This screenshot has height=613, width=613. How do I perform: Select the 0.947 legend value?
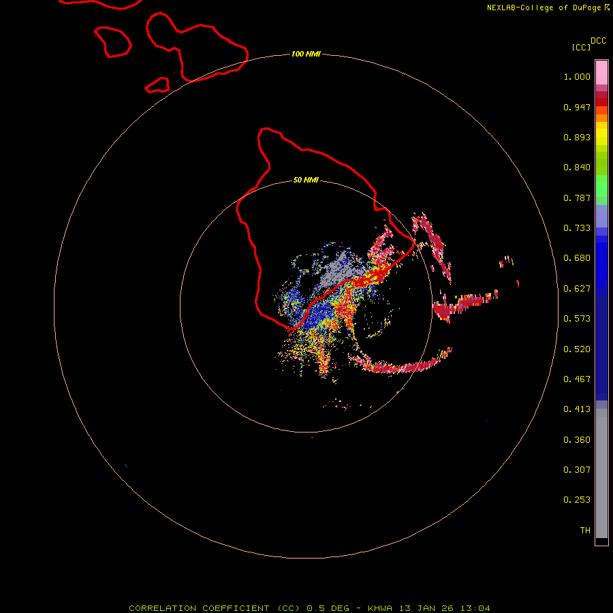[577, 107]
